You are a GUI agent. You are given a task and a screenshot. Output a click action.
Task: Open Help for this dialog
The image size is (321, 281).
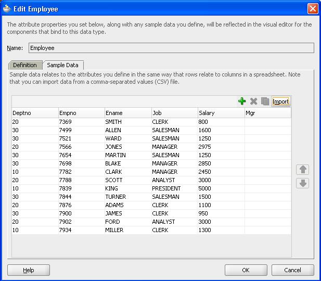(x=29, y=270)
